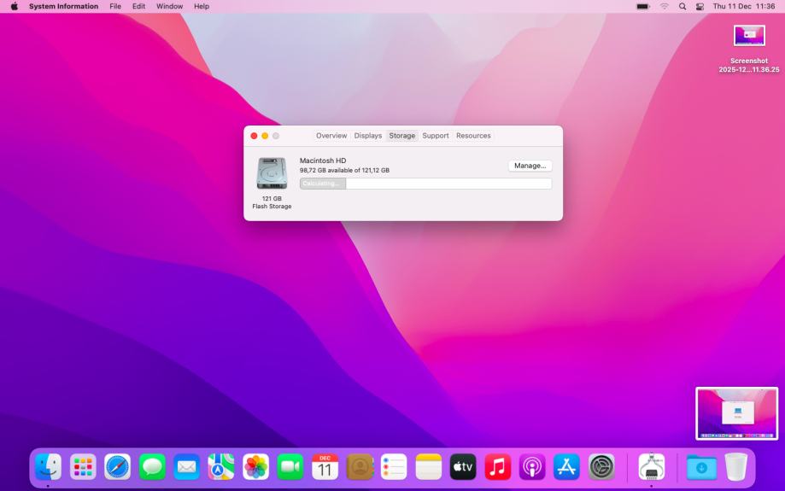Image resolution: width=785 pixels, height=491 pixels.
Task: Click the Macintosh HD drive icon
Action: [272, 173]
